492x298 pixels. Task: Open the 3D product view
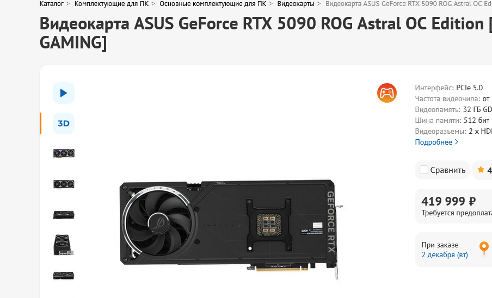click(x=63, y=123)
